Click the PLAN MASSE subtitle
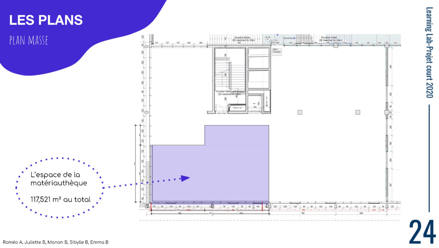This screenshot has width=439, height=248. 28,41
